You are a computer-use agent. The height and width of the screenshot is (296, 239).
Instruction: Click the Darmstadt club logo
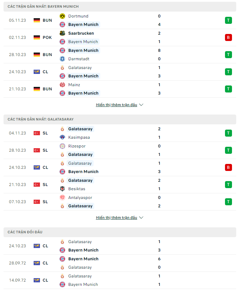click(62, 59)
